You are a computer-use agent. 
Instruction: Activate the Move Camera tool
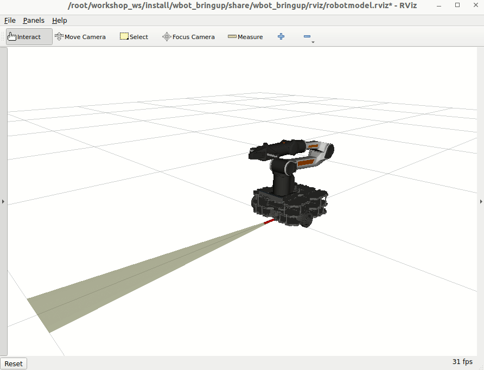point(80,36)
